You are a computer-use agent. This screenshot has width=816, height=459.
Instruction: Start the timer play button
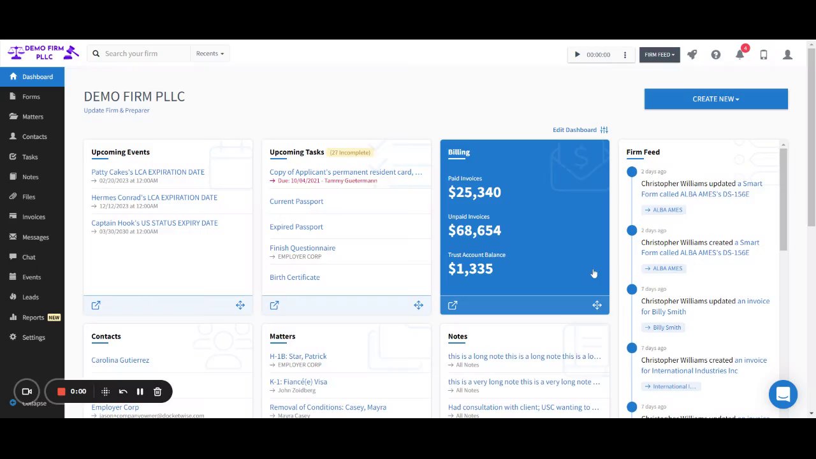577,55
